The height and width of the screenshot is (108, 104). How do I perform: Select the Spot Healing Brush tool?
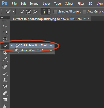[x=5, y=67]
